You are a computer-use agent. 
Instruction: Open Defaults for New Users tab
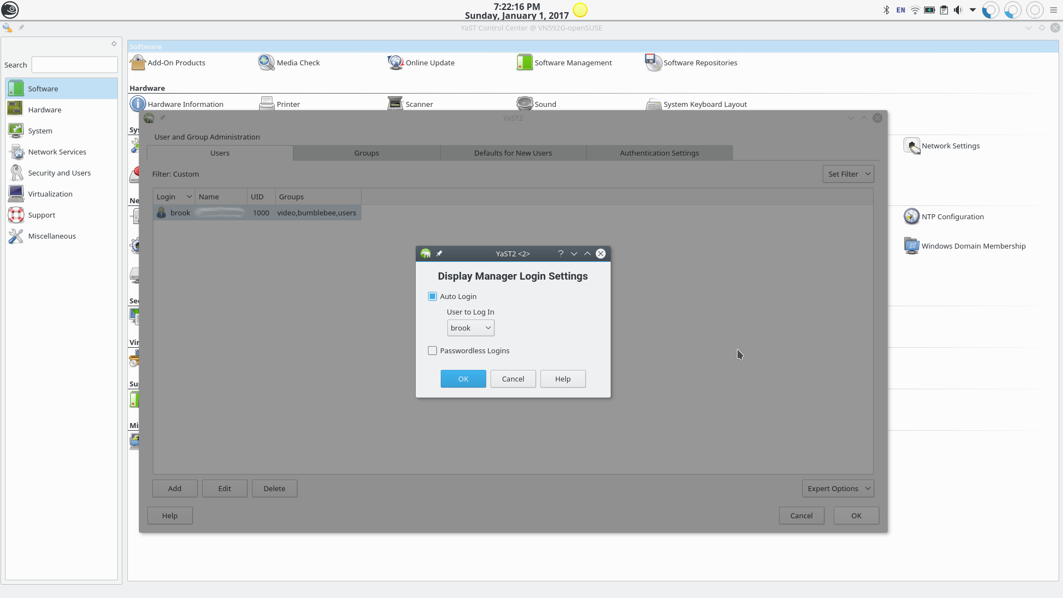click(513, 153)
